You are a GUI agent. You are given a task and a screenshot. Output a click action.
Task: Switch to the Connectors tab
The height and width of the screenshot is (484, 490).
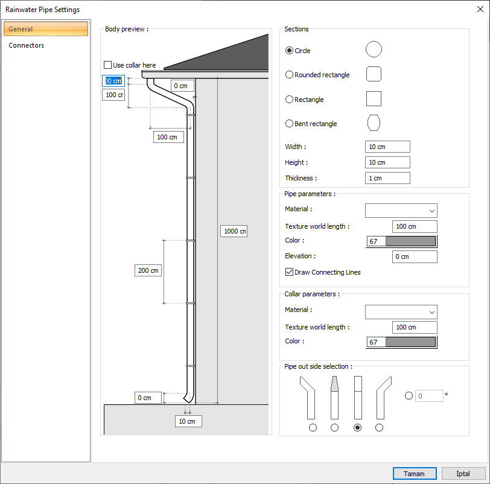click(x=27, y=45)
